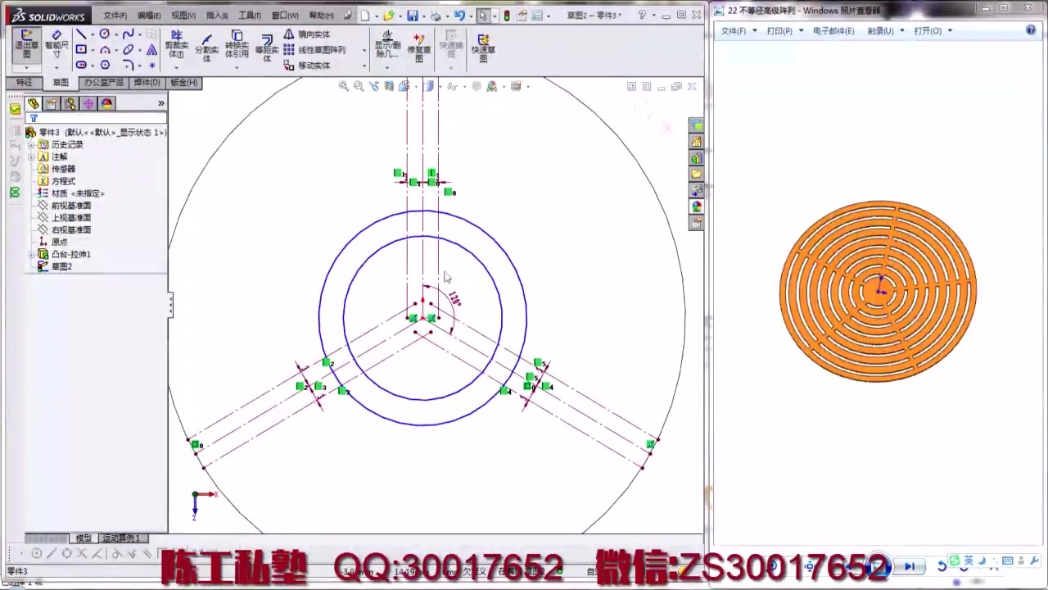Image resolution: width=1048 pixels, height=590 pixels.
Task: Open 视图(V) menu in SolidWorks
Action: point(183,16)
